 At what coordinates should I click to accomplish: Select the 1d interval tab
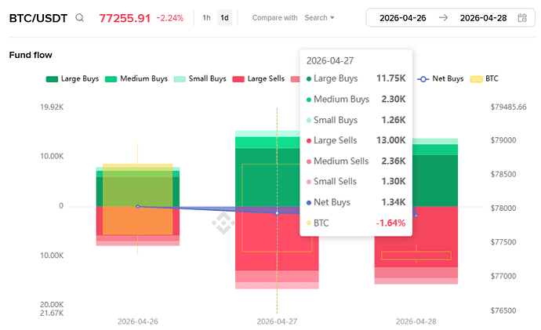click(x=224, y=17)
